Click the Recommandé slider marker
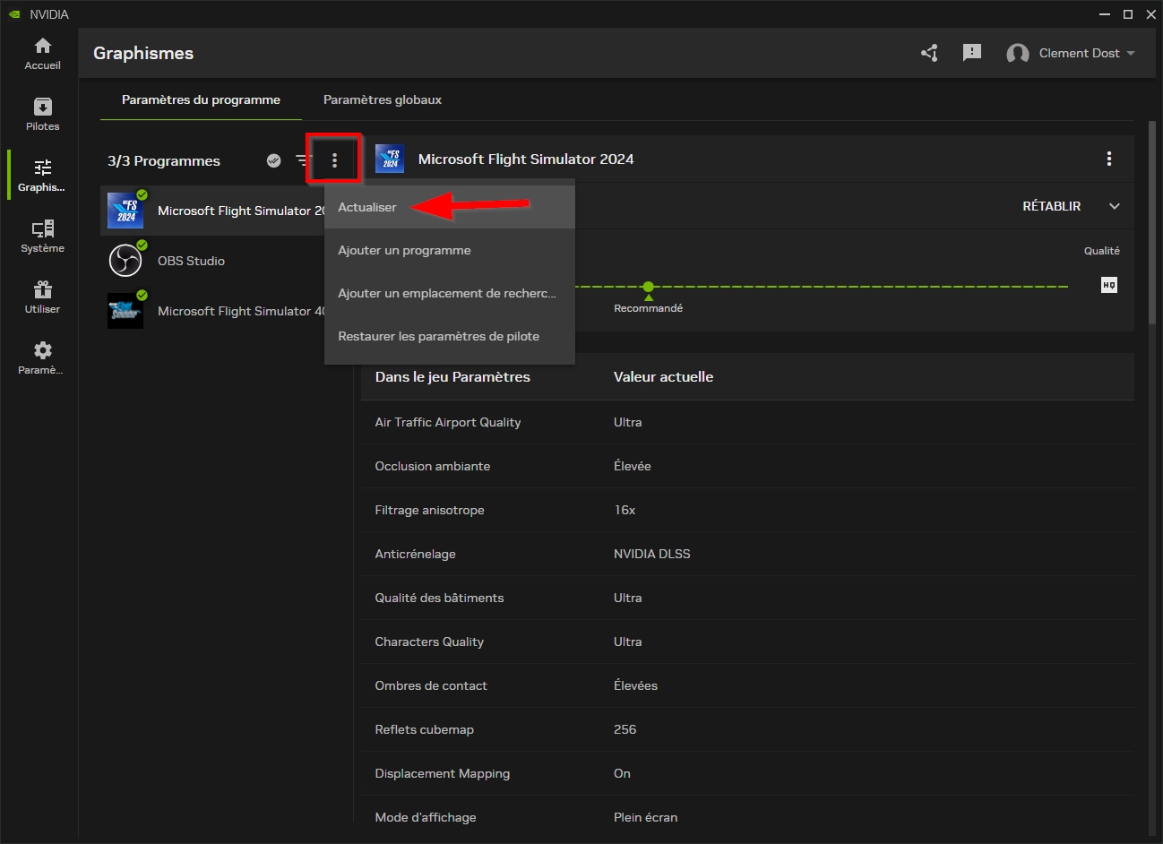 (649, 288)
